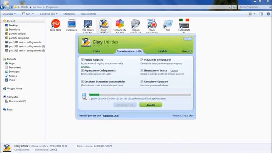Image resolution: width=272 pixels, height=153 pixels.
Task: Select the Regola volume shortcut icon
Action: [x=136, y=24]
